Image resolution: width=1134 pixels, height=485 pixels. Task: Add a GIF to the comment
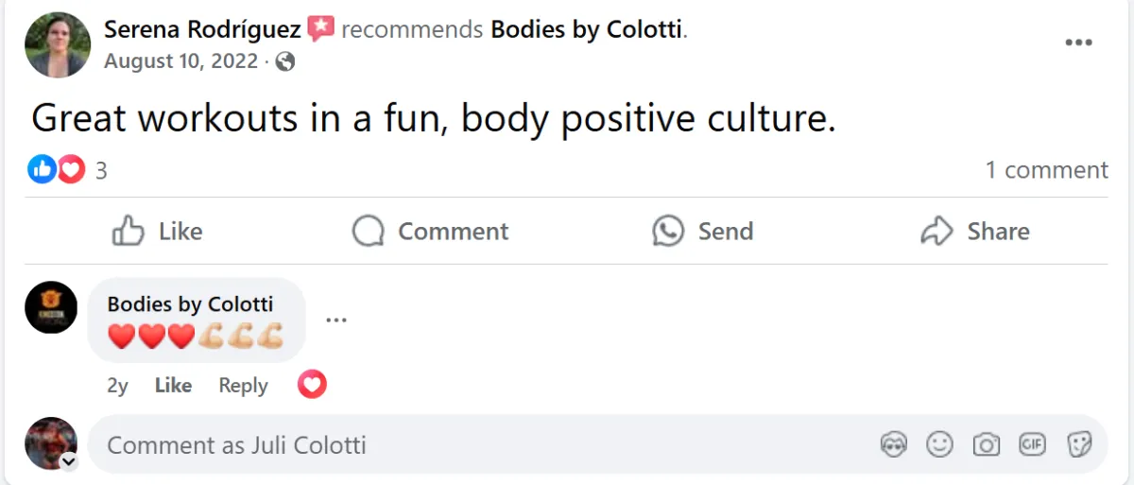pyautogui.click(x=1032, y=444)
